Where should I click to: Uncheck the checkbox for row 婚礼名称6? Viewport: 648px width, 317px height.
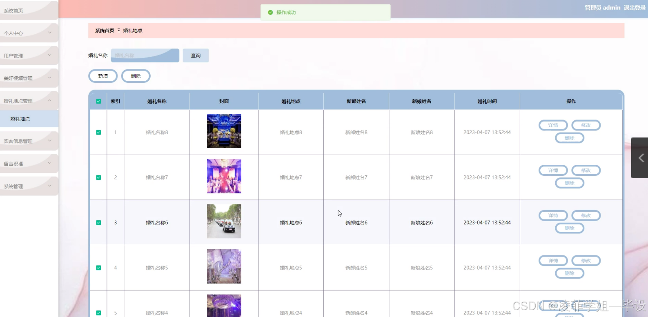tap(98, 223)
